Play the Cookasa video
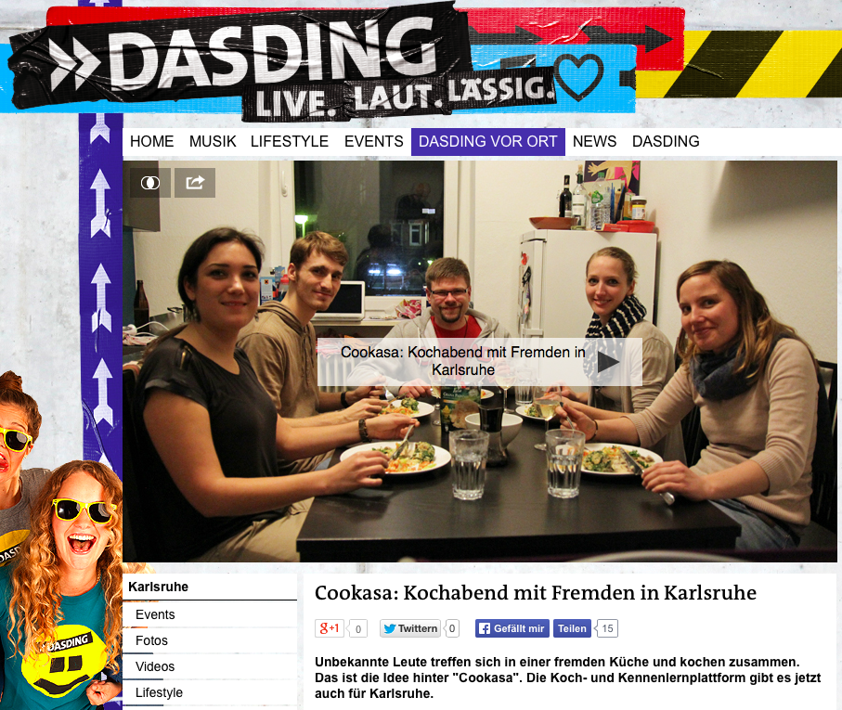This screenshot has width=842, height=710. click(x=608, y=362)
